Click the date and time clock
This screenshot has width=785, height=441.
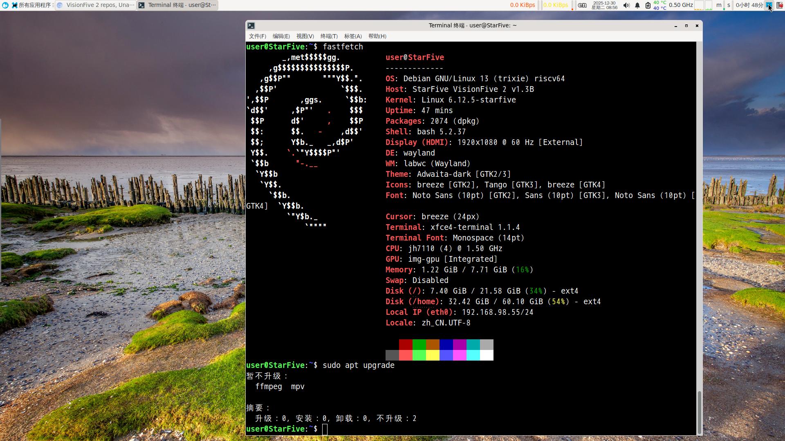click(x=604, y=5)
